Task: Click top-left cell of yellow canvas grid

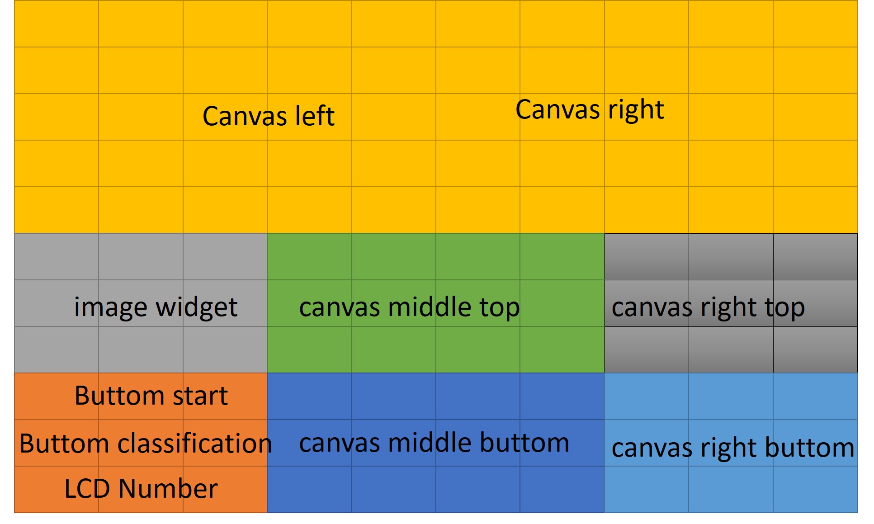Action: (57, 24)
